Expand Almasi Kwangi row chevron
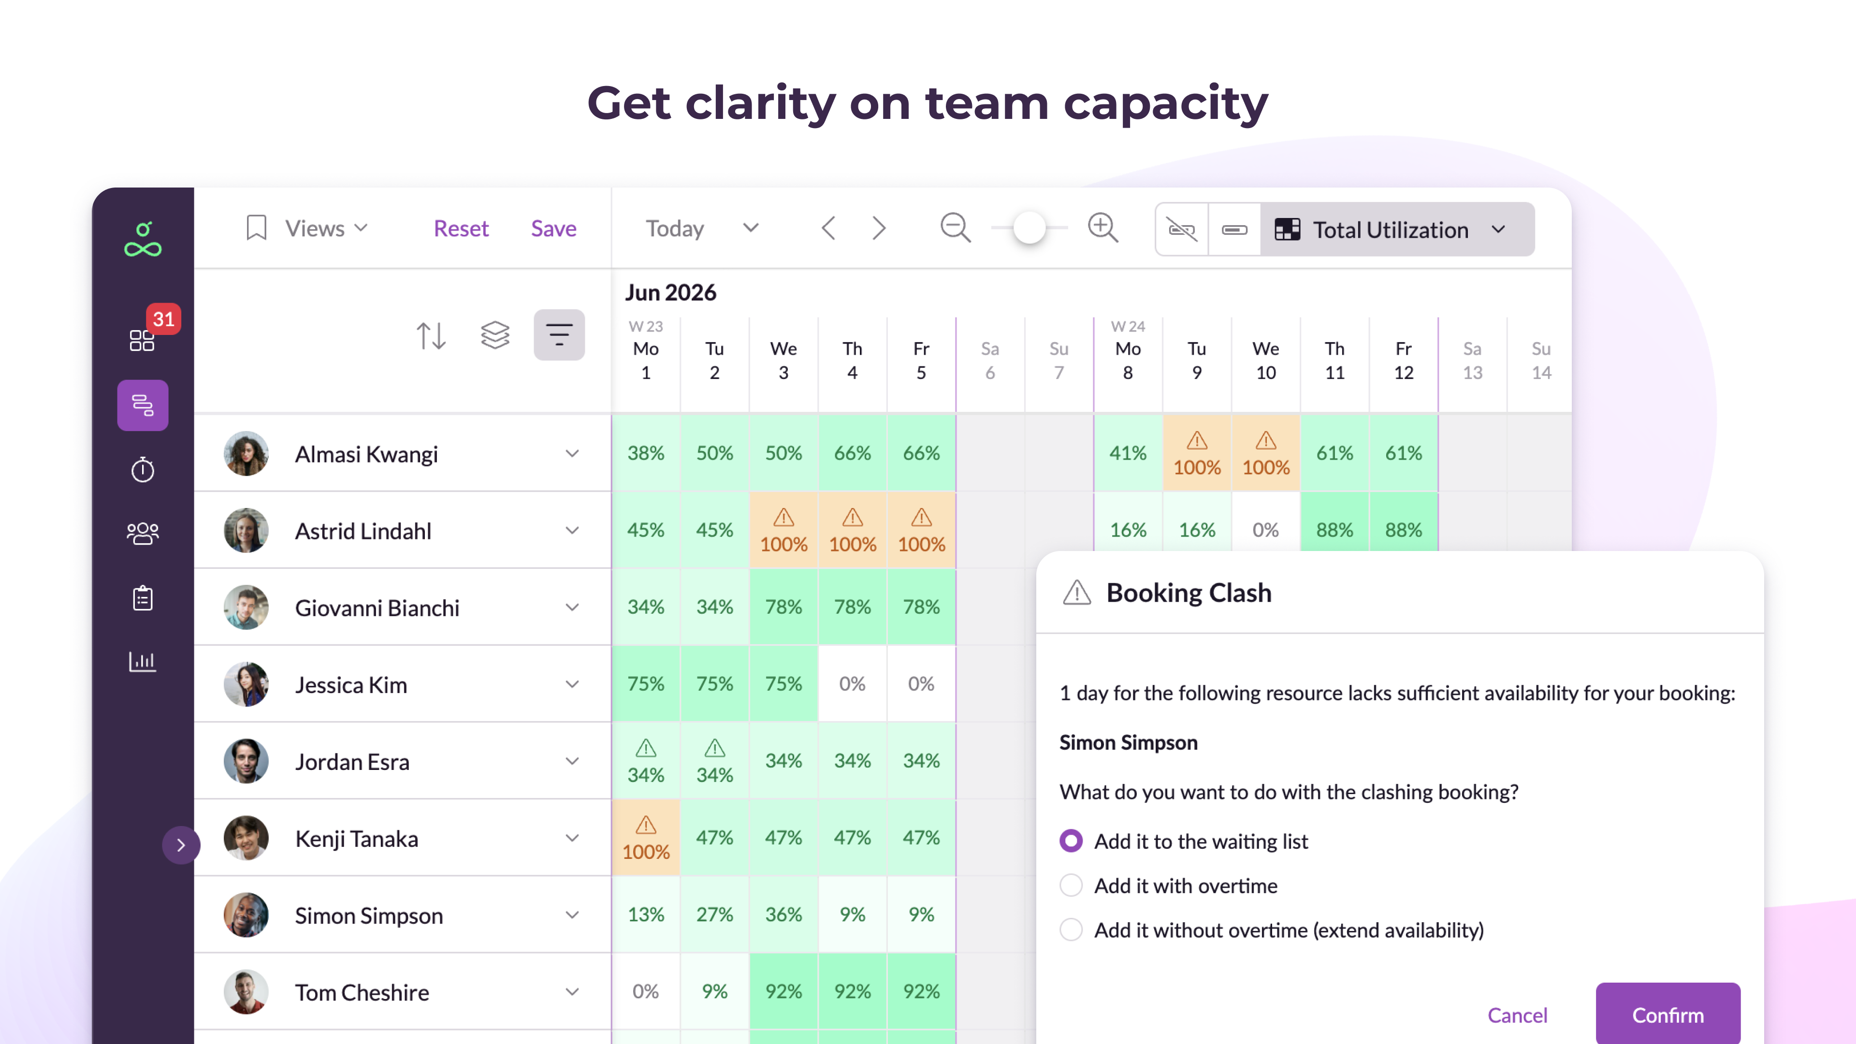The height and width of the screenshot is (1044, 1856). (x=572, y=453)
